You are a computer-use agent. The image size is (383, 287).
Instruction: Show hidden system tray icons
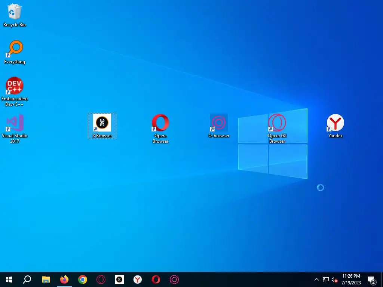click(316, 280)
